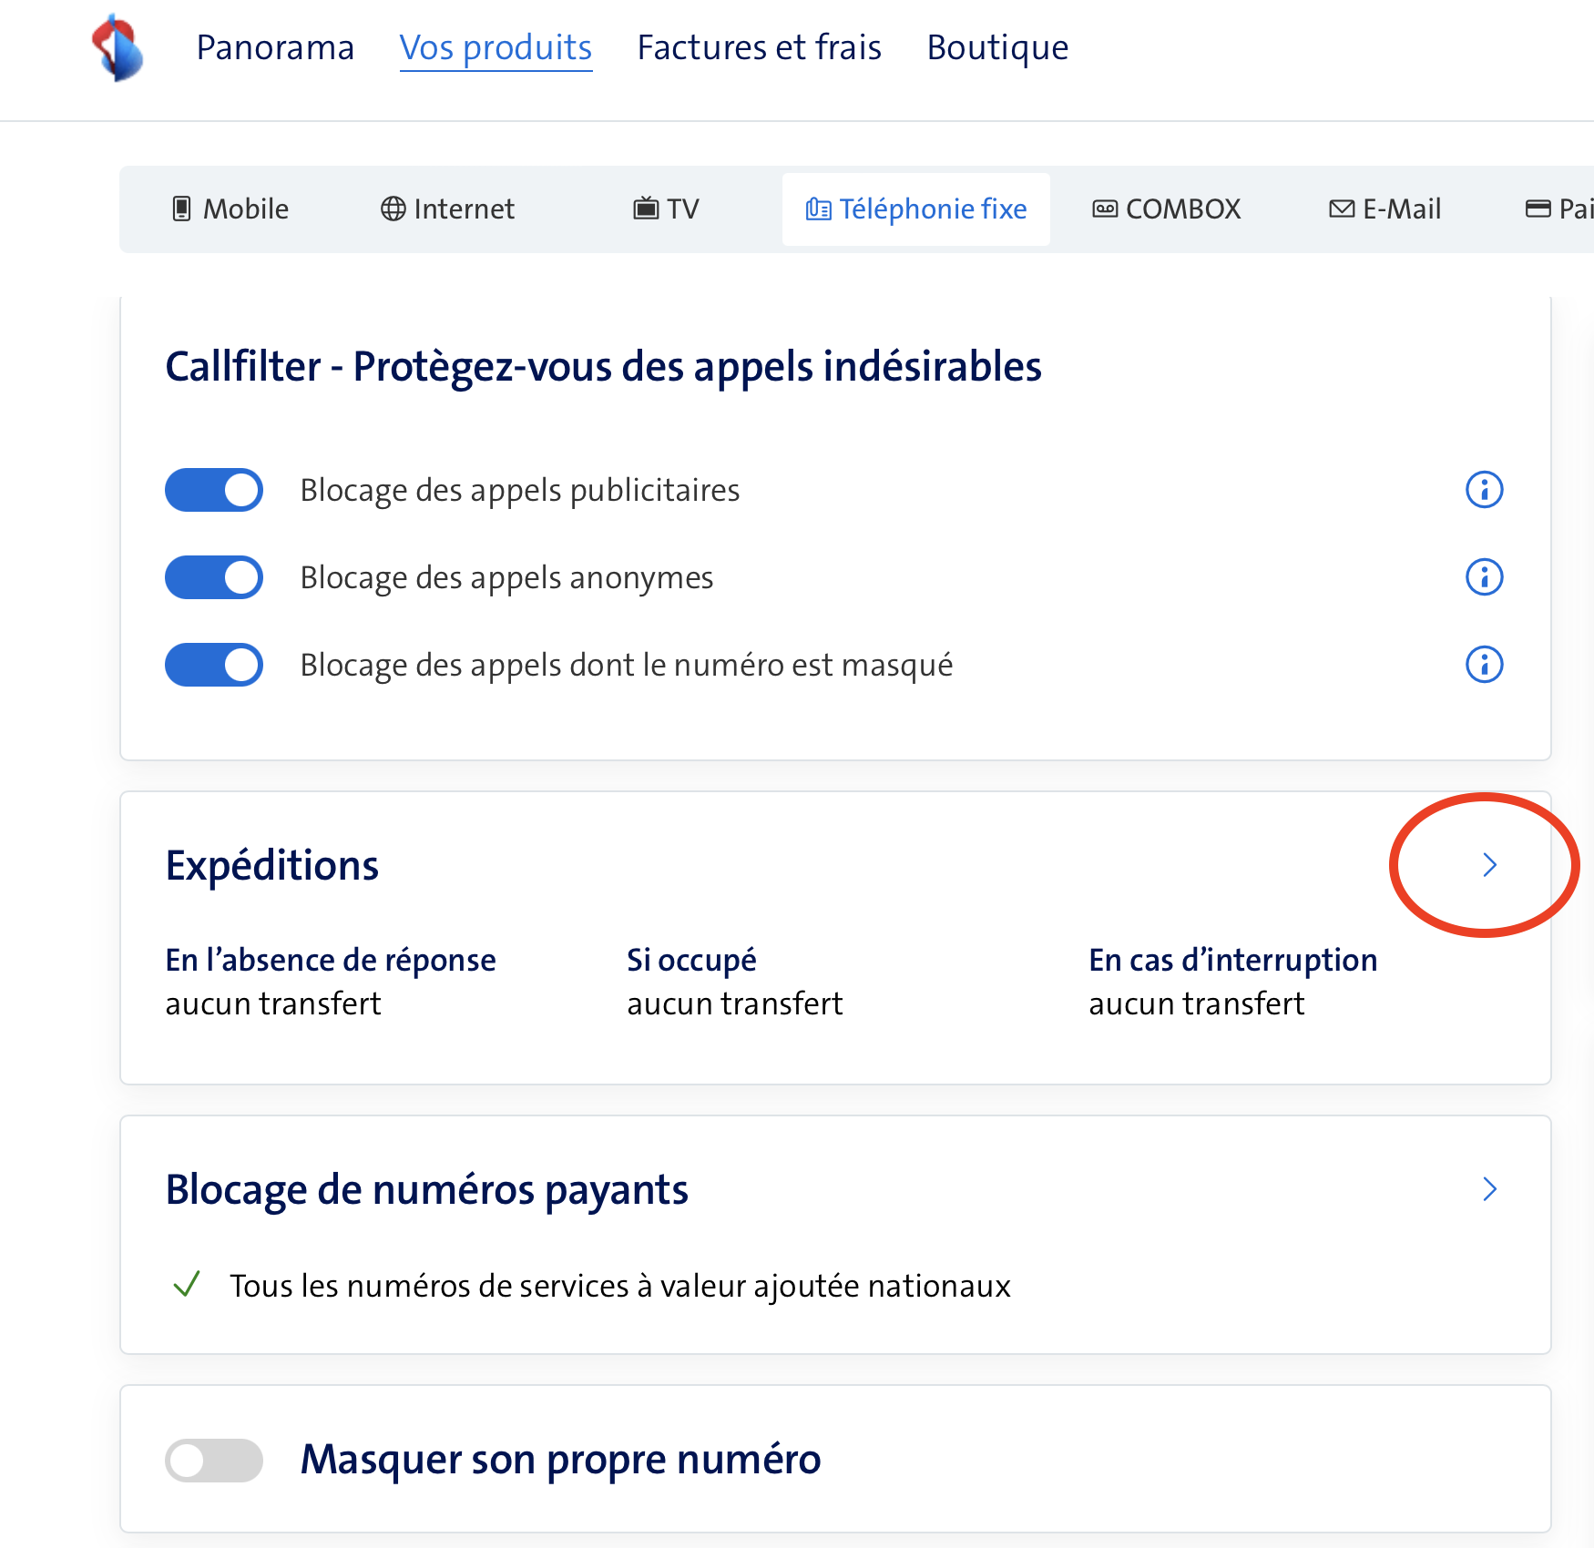This screenshot has height=1548, width=1594.
Task: Click the TV set icon
Action: [646, 209]
